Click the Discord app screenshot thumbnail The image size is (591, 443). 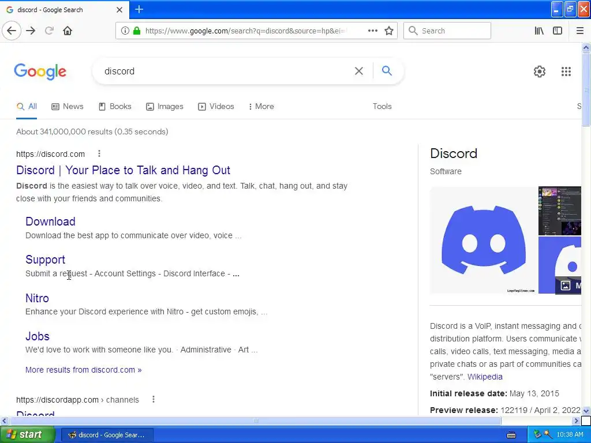click(559, 211)
